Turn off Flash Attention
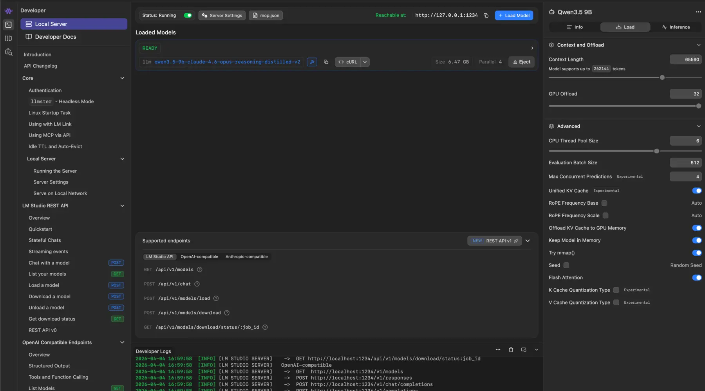 pos(696,277)
